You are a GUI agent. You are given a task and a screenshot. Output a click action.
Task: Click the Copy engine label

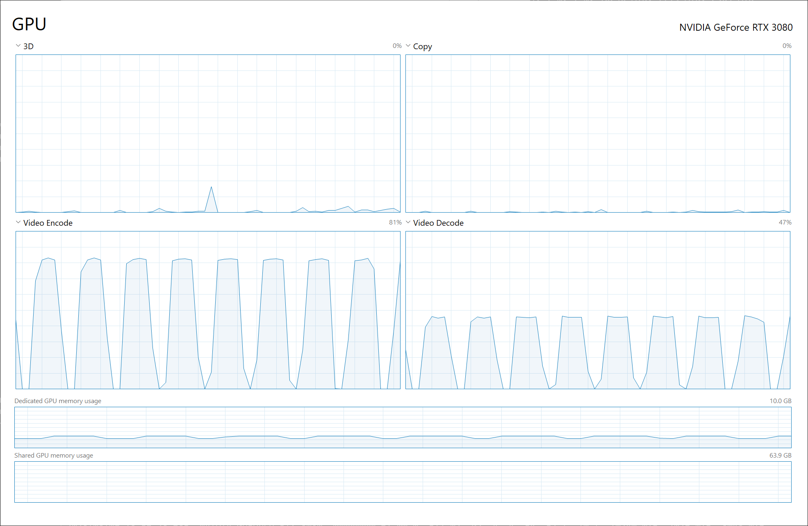point(422,47)
